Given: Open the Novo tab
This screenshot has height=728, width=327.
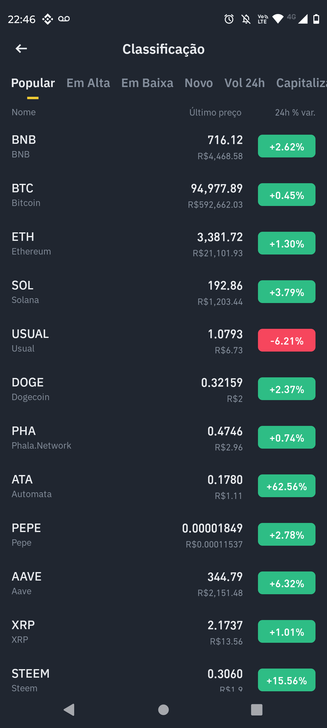Looking at the screenshot, I should (x=199, y=83).
